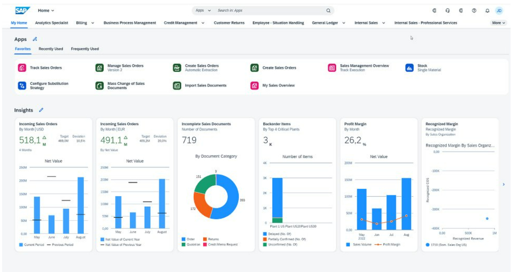
Task: Click the Apps section heading
Action: (x=21, y=39)
